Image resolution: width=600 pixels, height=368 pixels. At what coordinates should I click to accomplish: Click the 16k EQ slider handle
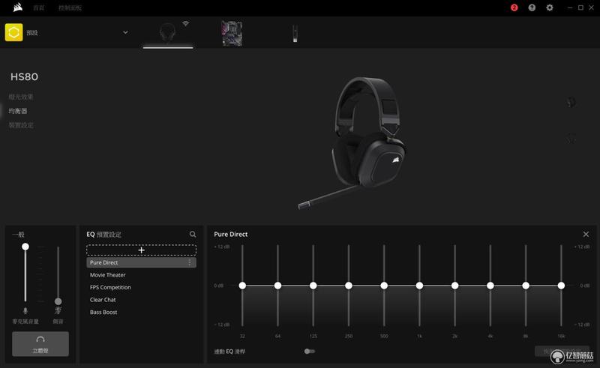point(561,286)
